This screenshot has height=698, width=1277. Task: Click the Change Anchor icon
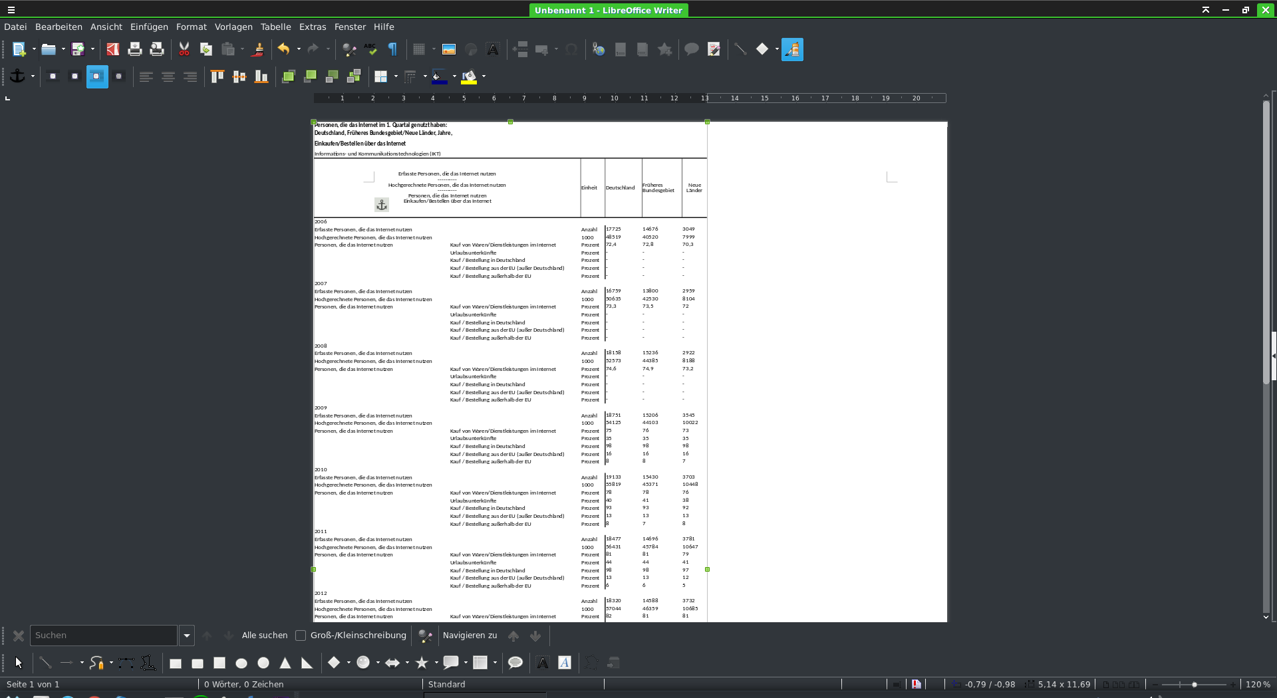[19, 76]
